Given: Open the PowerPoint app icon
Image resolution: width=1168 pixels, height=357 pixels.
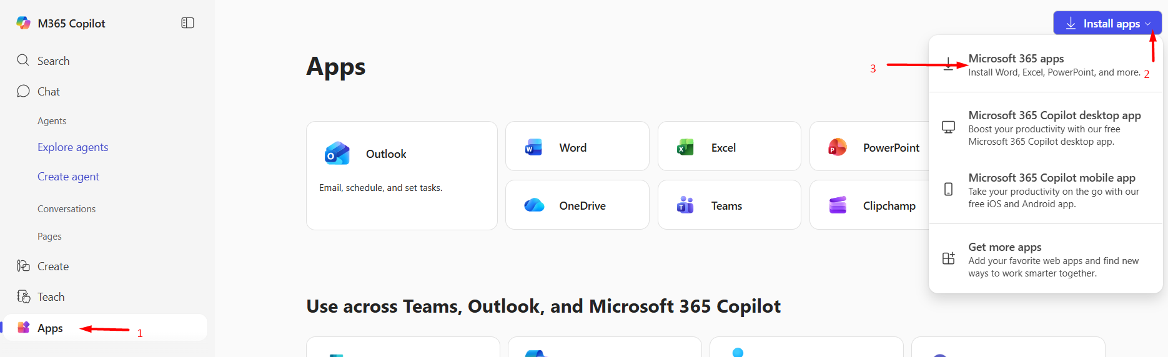Looking at the screenshot, I should pos(837,147).
